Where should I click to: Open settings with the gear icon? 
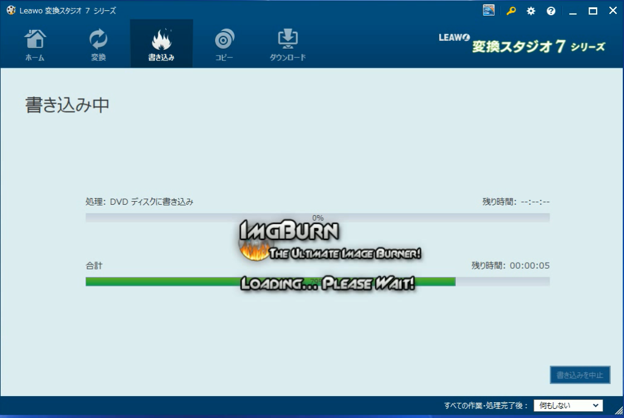(531, 11)
